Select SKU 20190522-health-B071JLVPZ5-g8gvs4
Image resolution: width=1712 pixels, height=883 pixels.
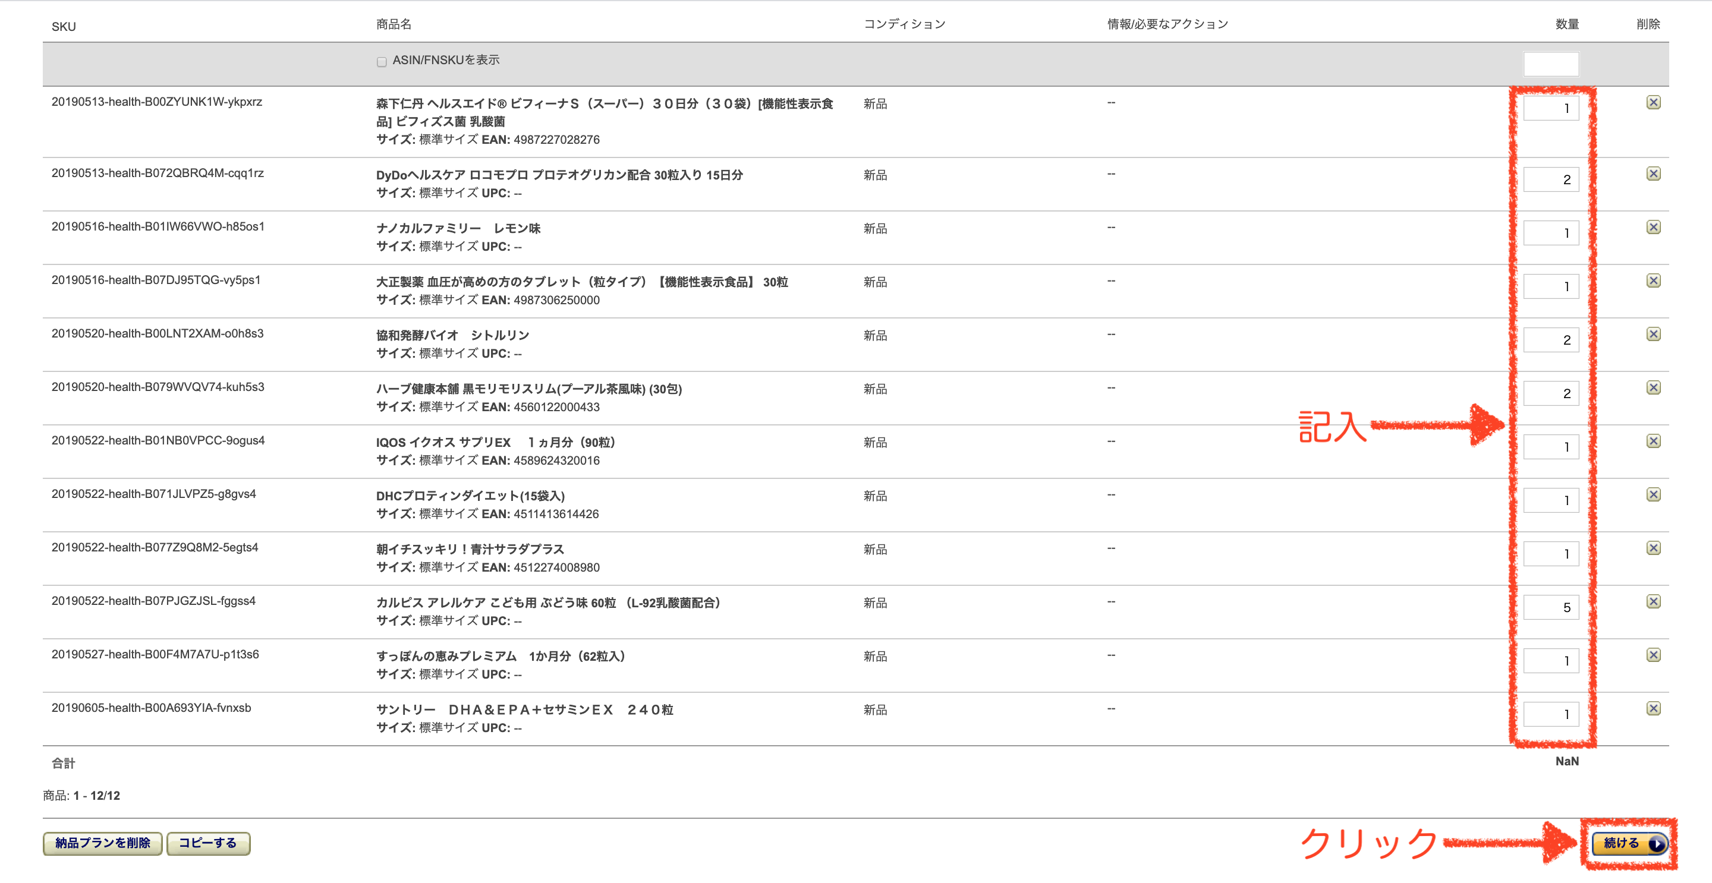pyautogui.click(x=153, y=494)
